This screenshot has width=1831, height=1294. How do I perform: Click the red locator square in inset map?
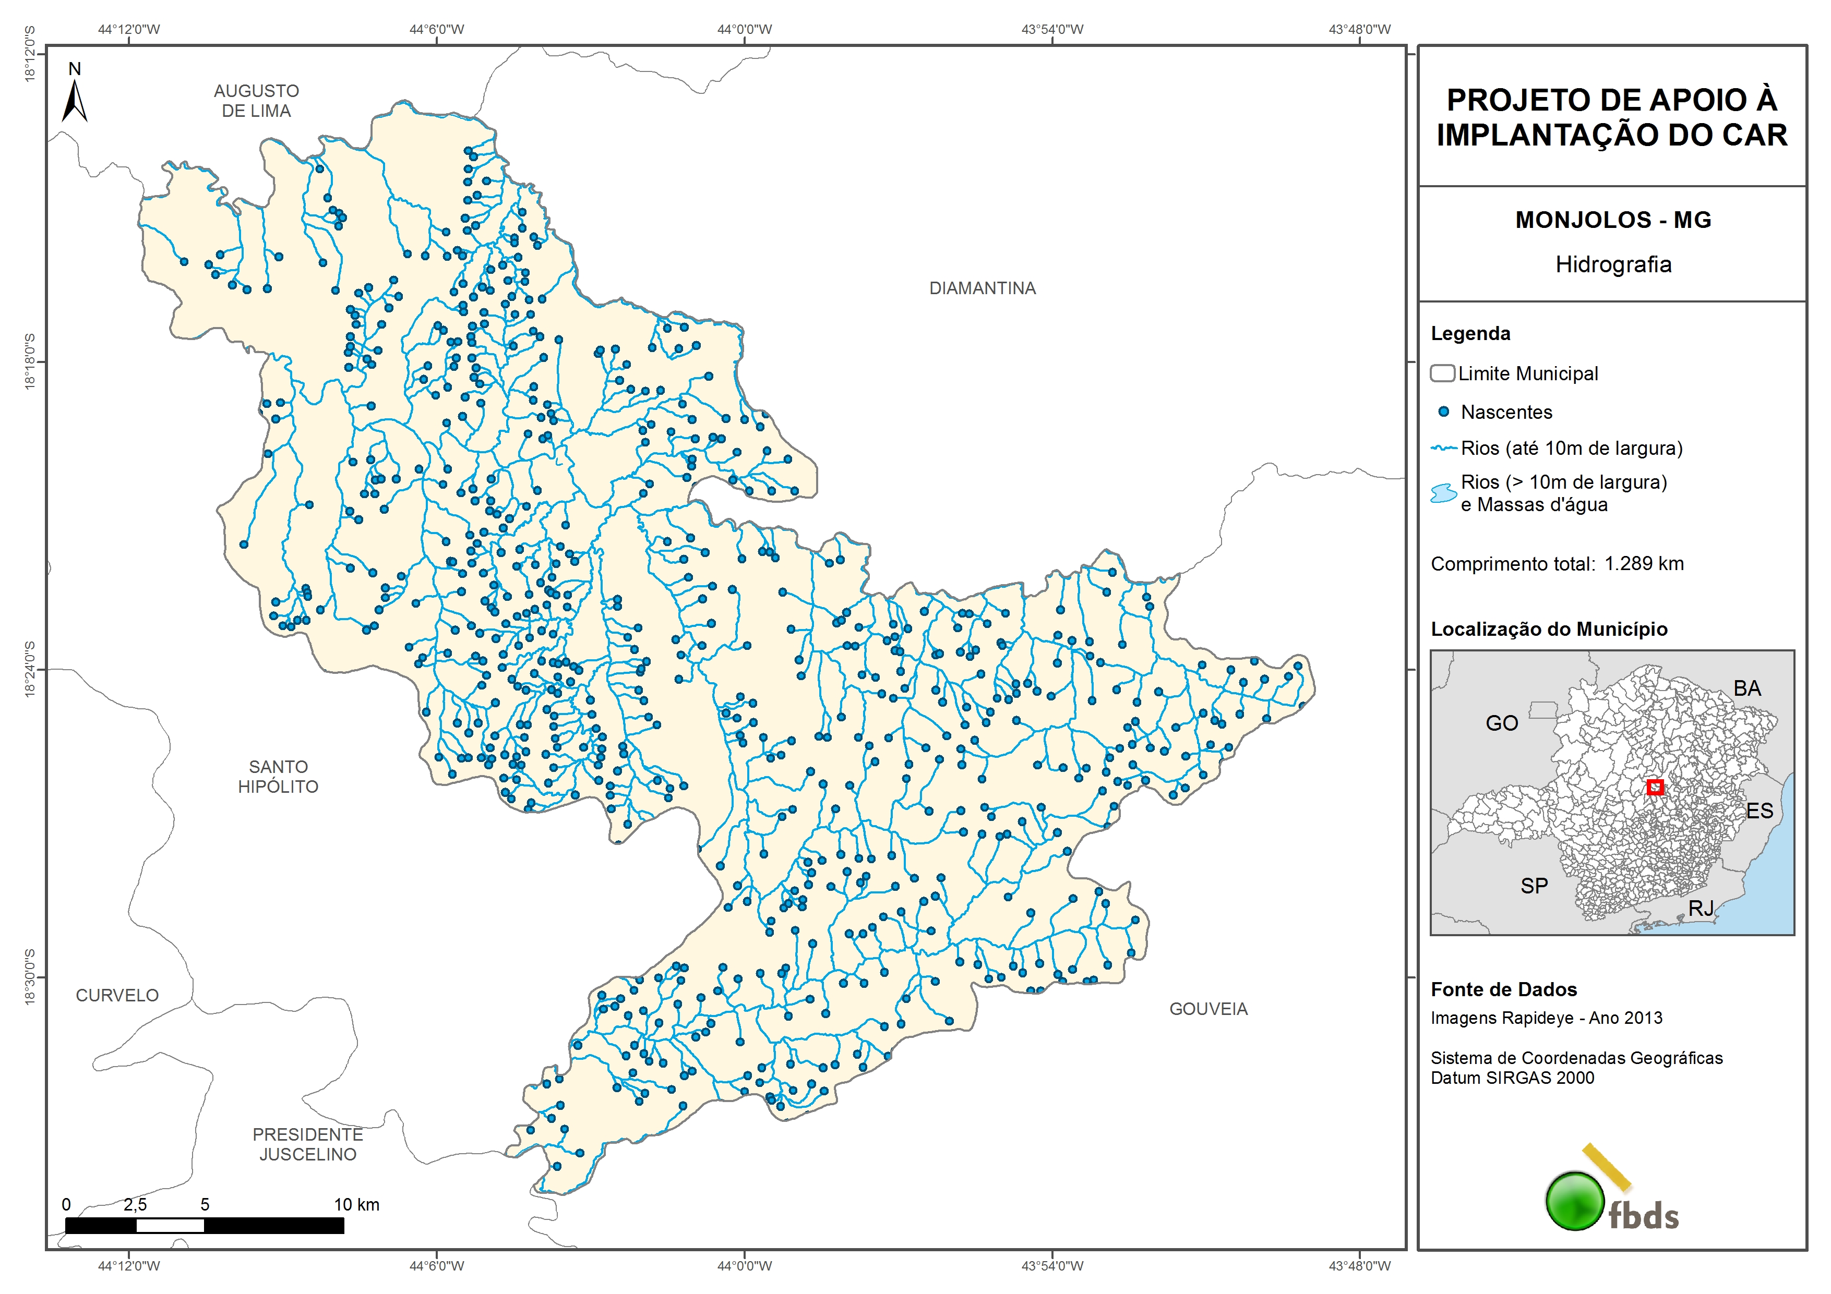(1655, 787)
